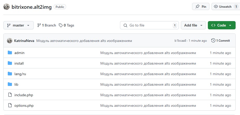This screenshot has width=240, height=115.
Task: Click commit hash b1bcaa8
Action: pos(180,41)
